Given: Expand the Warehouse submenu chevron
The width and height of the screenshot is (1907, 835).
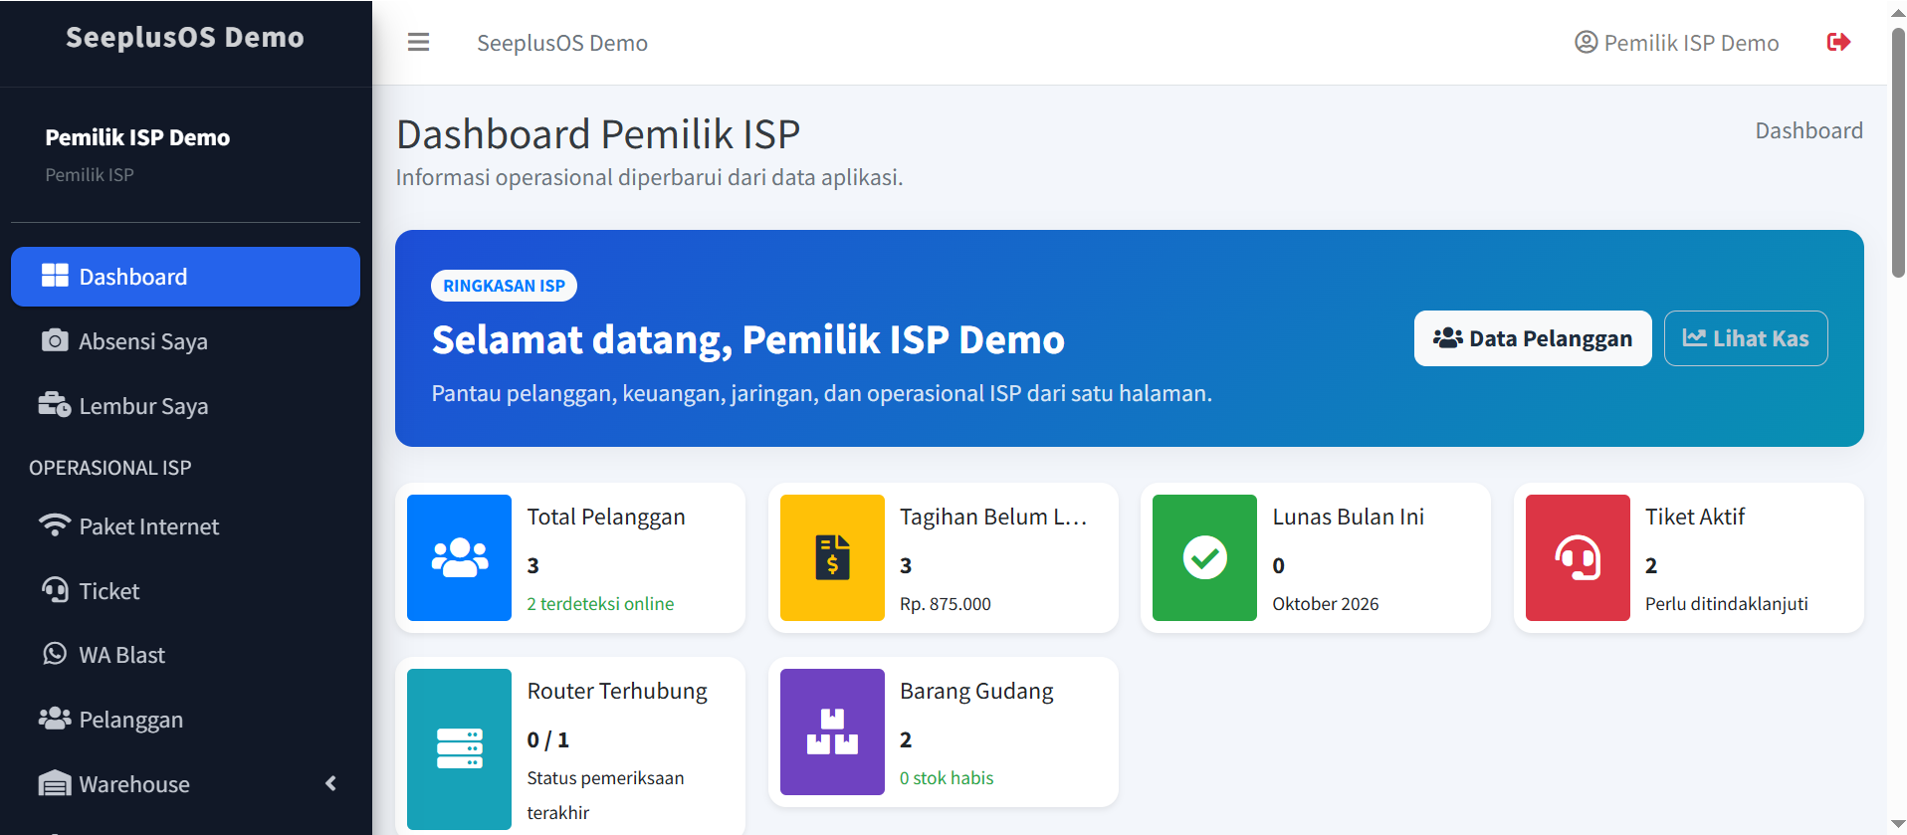Looking at the screenshot, I should pos(330,783).
